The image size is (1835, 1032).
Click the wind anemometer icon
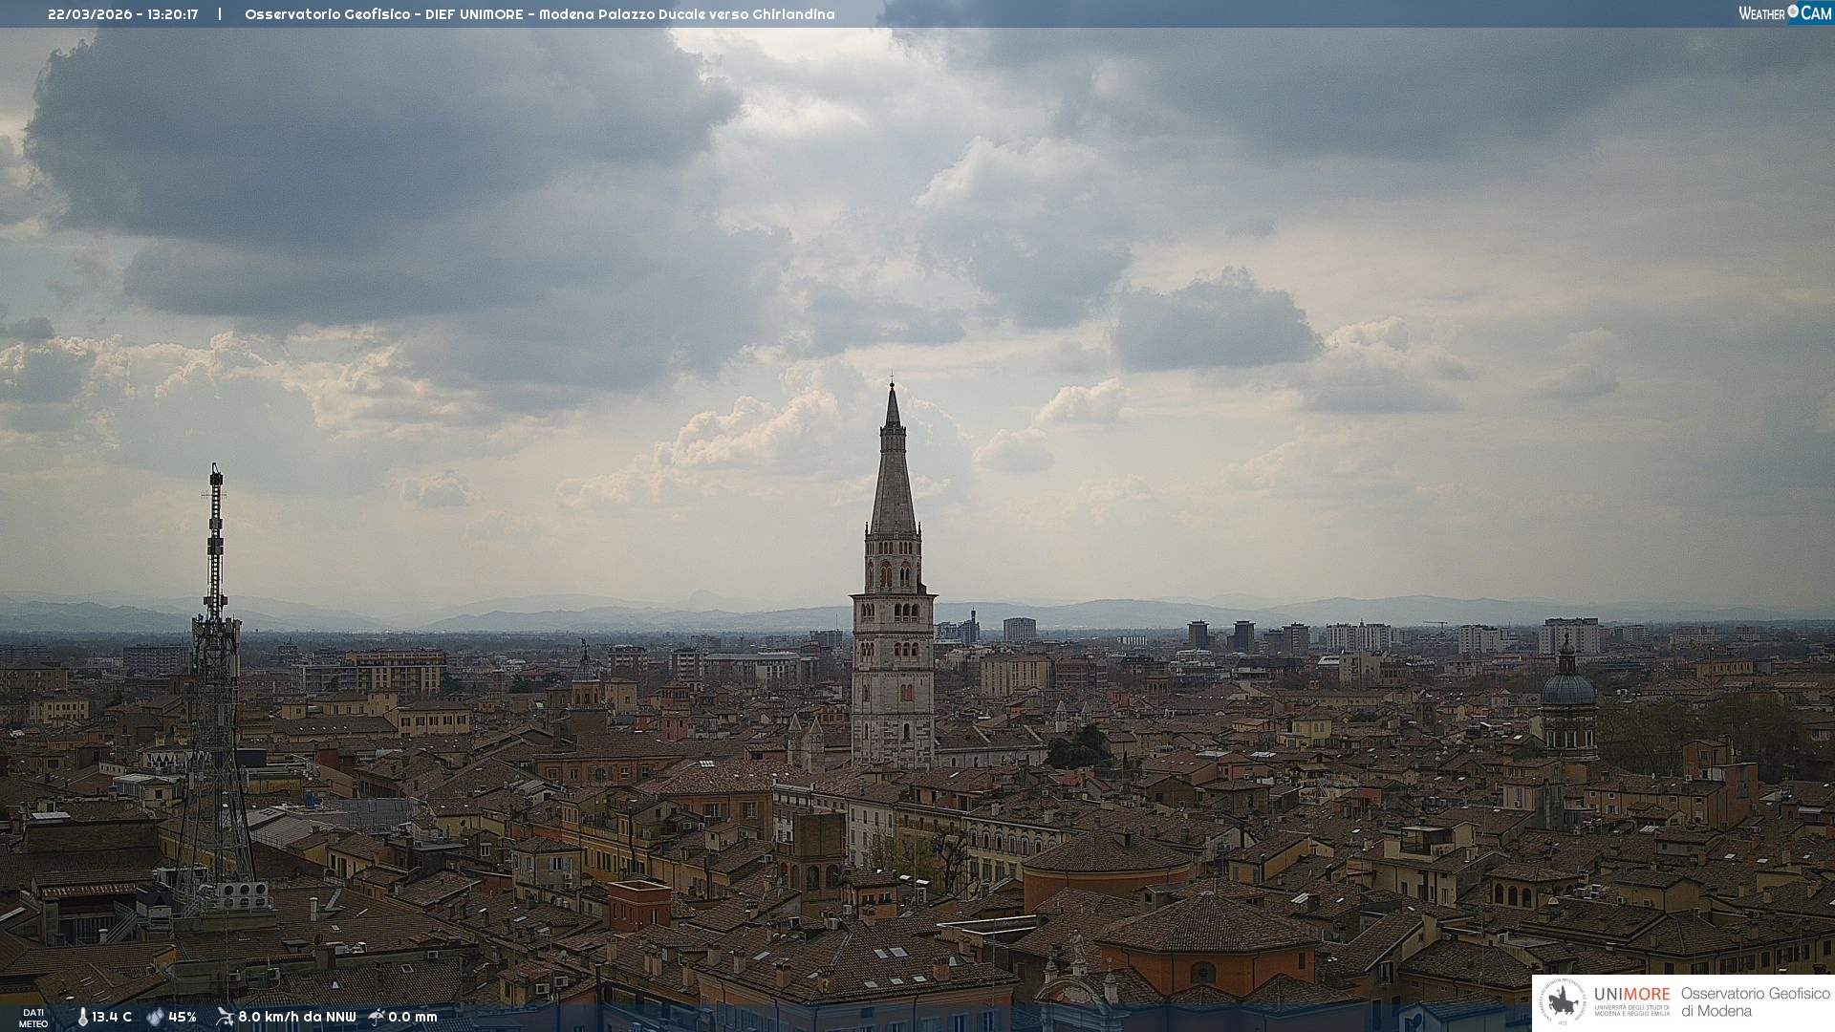coord(225,1017)
